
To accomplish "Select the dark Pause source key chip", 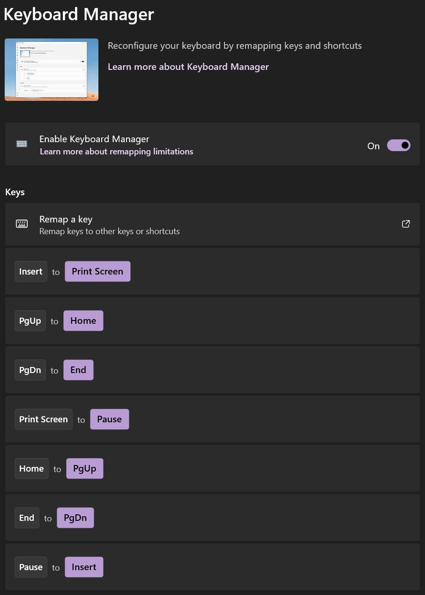I will click(x=31, y=567).
